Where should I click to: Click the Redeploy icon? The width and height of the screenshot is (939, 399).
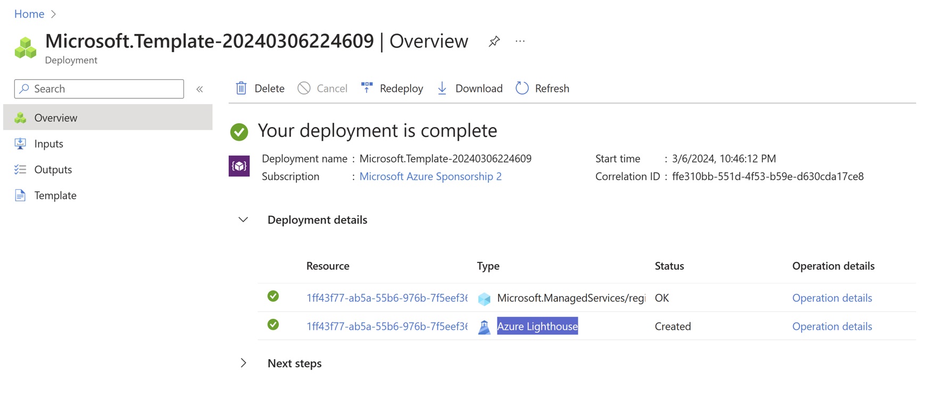point(367,88)
